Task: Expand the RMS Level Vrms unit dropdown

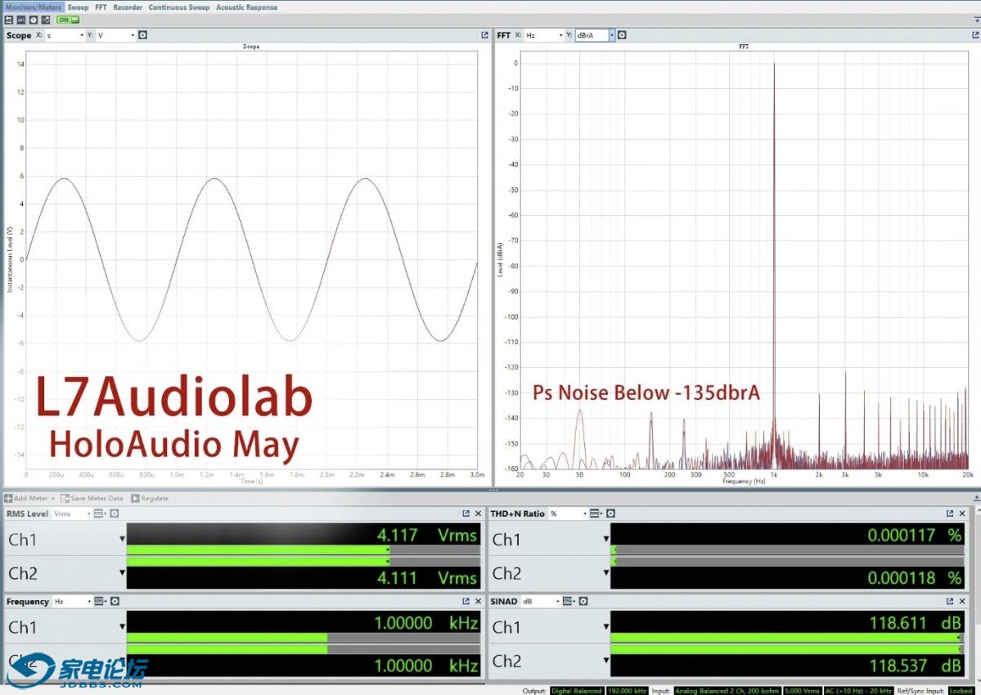Action: click(x=87, y=513)
